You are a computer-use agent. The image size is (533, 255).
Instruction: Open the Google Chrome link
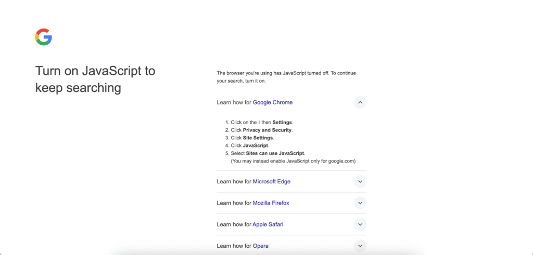tap(272, 102)
